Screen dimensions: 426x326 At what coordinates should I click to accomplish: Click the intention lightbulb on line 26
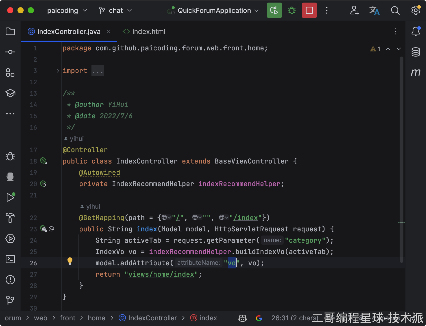(70, 261)
